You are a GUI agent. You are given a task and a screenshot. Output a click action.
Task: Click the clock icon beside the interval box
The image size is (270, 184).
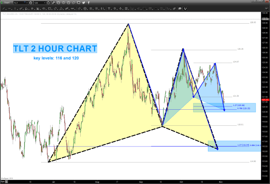coord(49,3)
